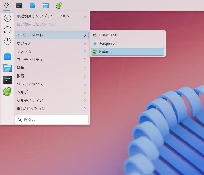Select the インターネット category
The image size is (204, 175).
pos(52,35)
